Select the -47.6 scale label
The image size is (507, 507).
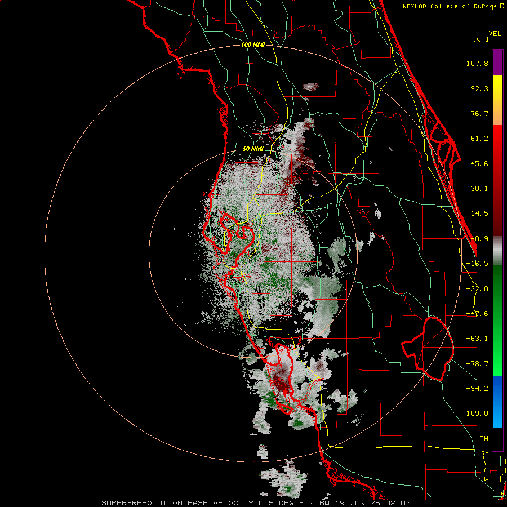click(x=477, y=314)
